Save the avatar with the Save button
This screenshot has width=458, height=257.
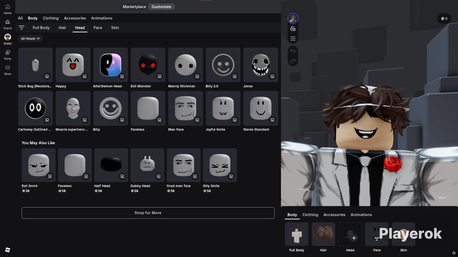pyautogui.click(x=442, y=198)
